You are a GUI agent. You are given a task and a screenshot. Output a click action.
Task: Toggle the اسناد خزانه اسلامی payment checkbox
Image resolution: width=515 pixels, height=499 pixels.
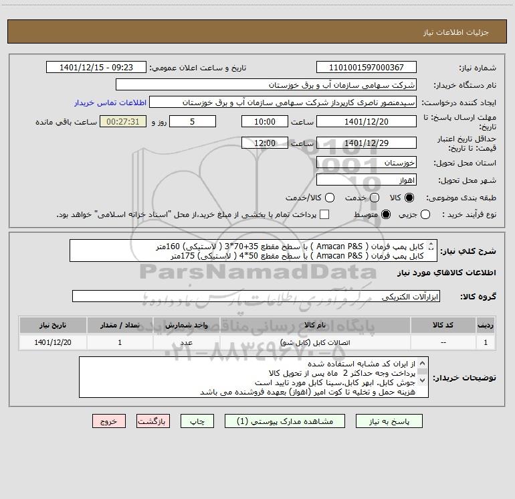[x=324, y=214]
